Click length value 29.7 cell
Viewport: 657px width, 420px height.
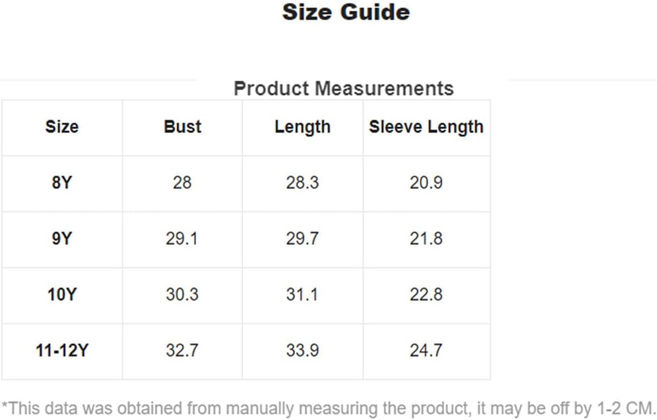[x=303, y=239]
